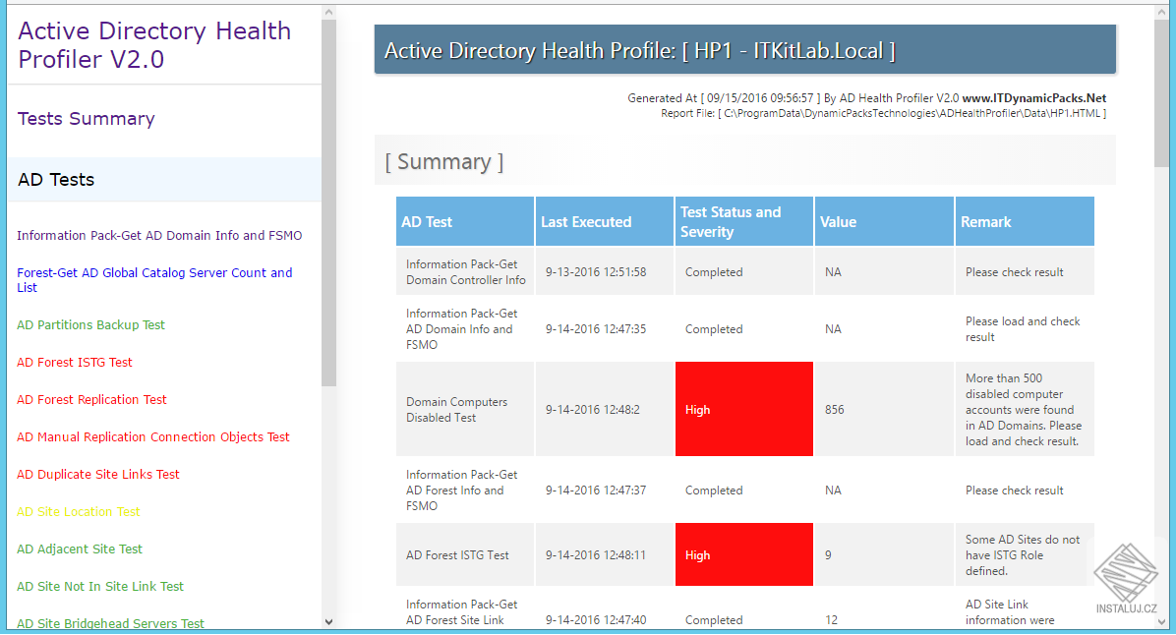Click Information Pack-Get Domain Controller Info cell
This screenshot has width=1176, height=635.
click(x=465, y=272)
